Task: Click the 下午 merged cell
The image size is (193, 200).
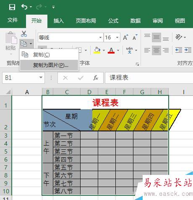Action: pos(48,179)
